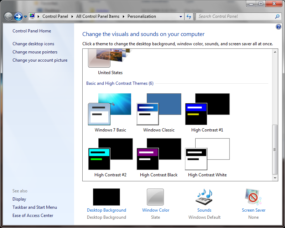Open Sounds settings via the speaker icon
The height and width of the screenshot is (228, 285).
click(x=204, y=197)
